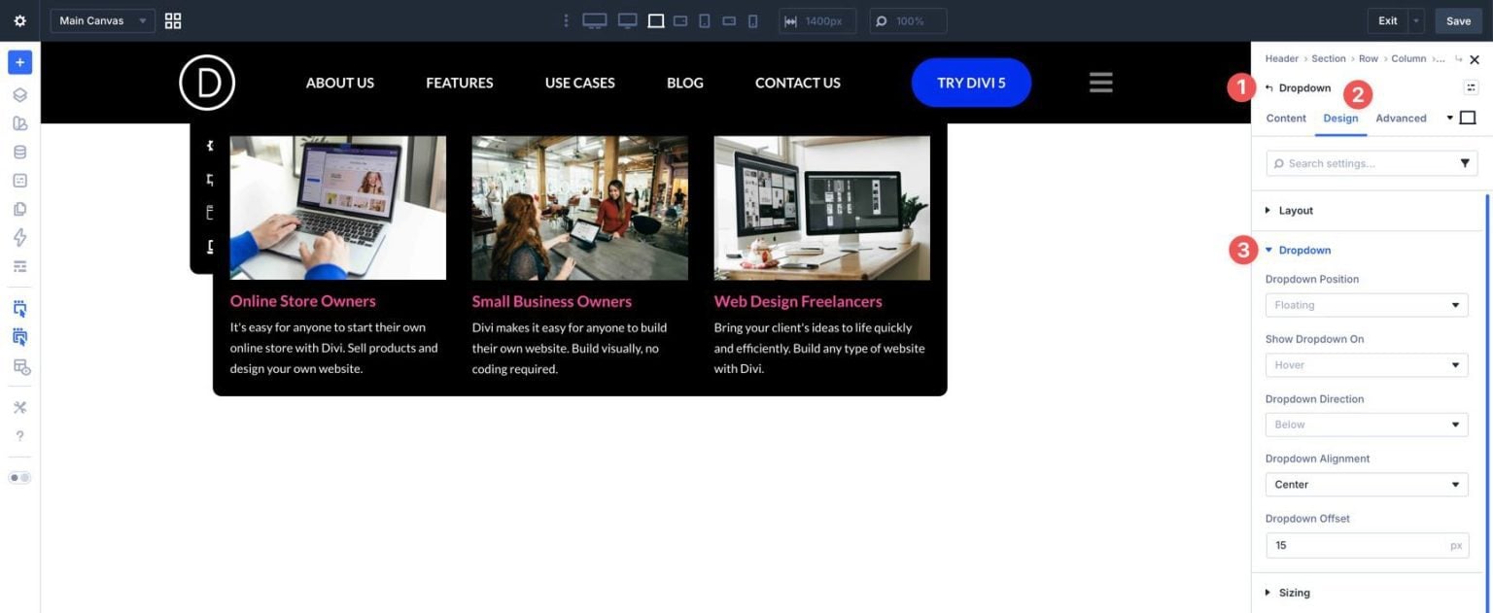Open the Dropdown Position select
The image size is (1493, 613).
click(1367, 305)
